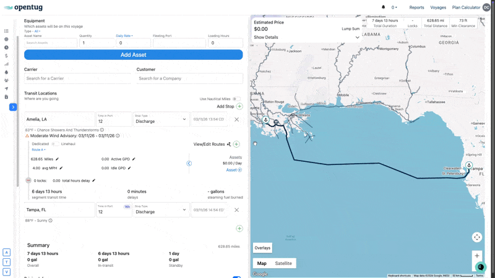Open the notifications bell
This screenshot has height=278, width=495.
(x=383, y=7)
